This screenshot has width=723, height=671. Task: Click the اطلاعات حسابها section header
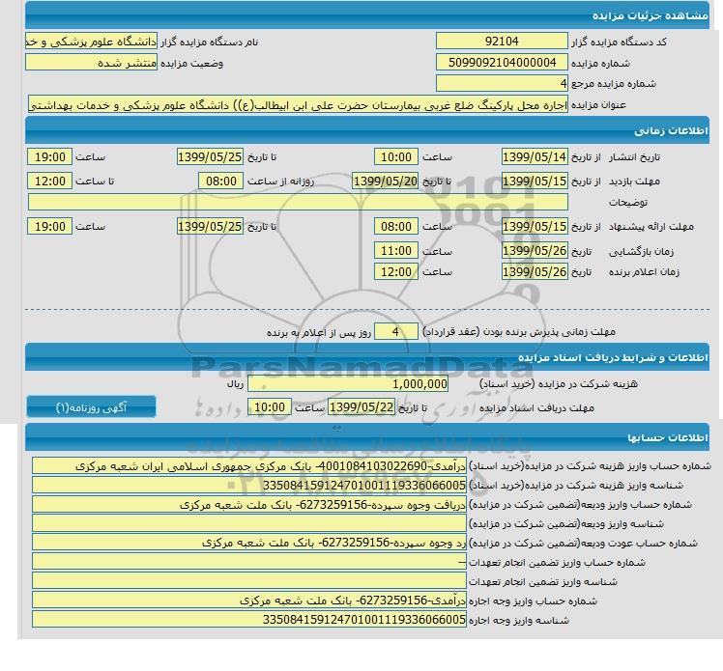[x=367, y=437]
